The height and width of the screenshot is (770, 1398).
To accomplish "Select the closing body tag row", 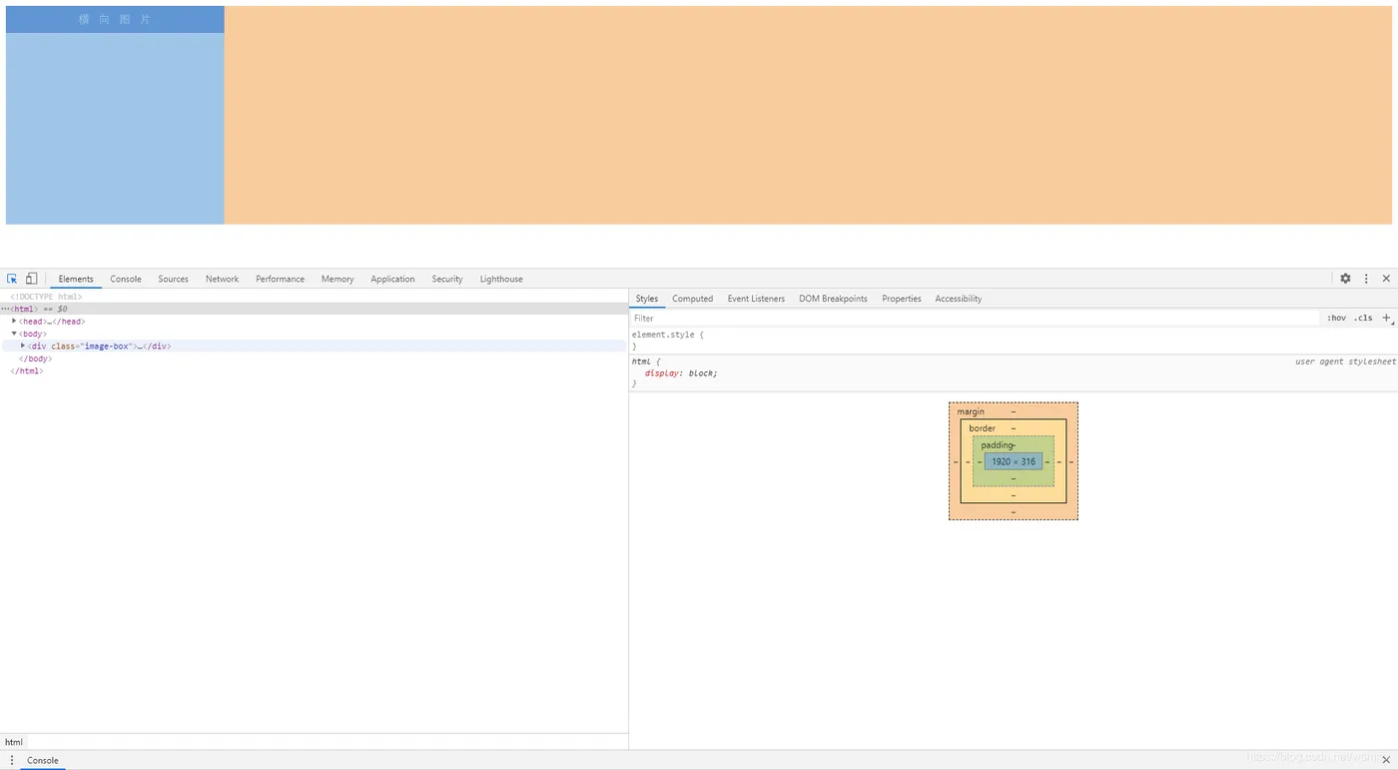I will click(x=35, y=359).
